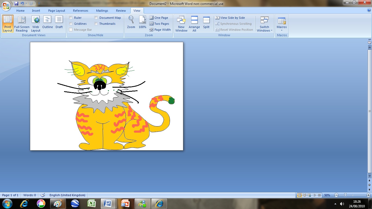Choose Two Pages zoom

click(x=160, y=24)
